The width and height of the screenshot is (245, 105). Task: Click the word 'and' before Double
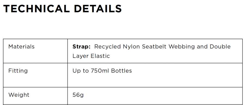tap(202, 47)
